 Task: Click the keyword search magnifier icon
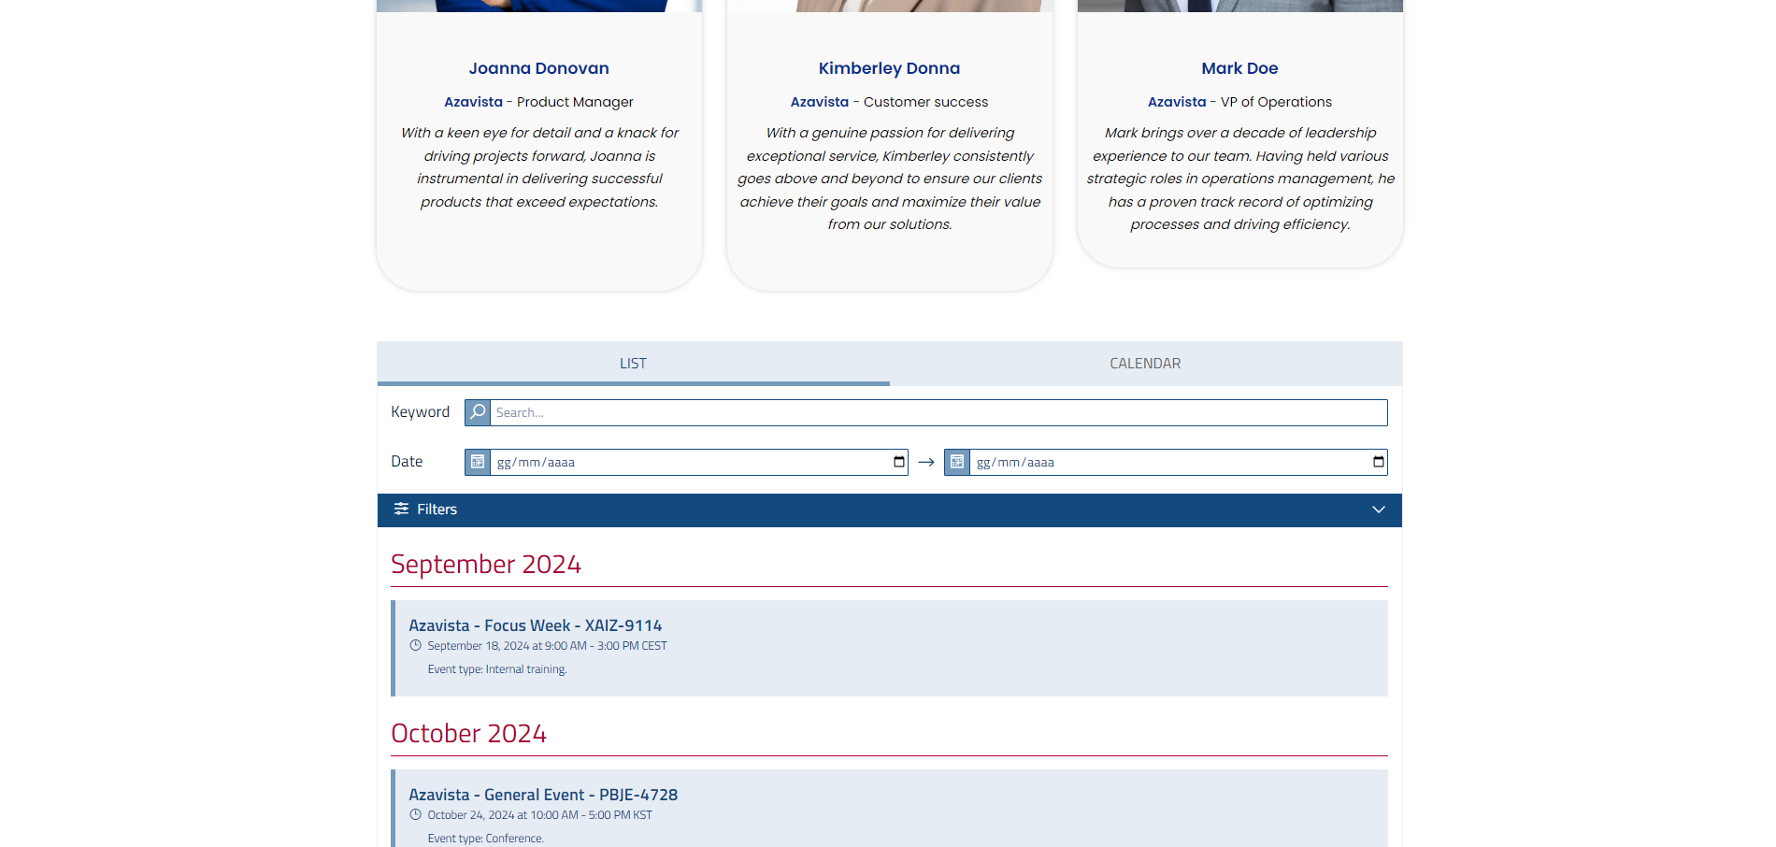[478, 412]
